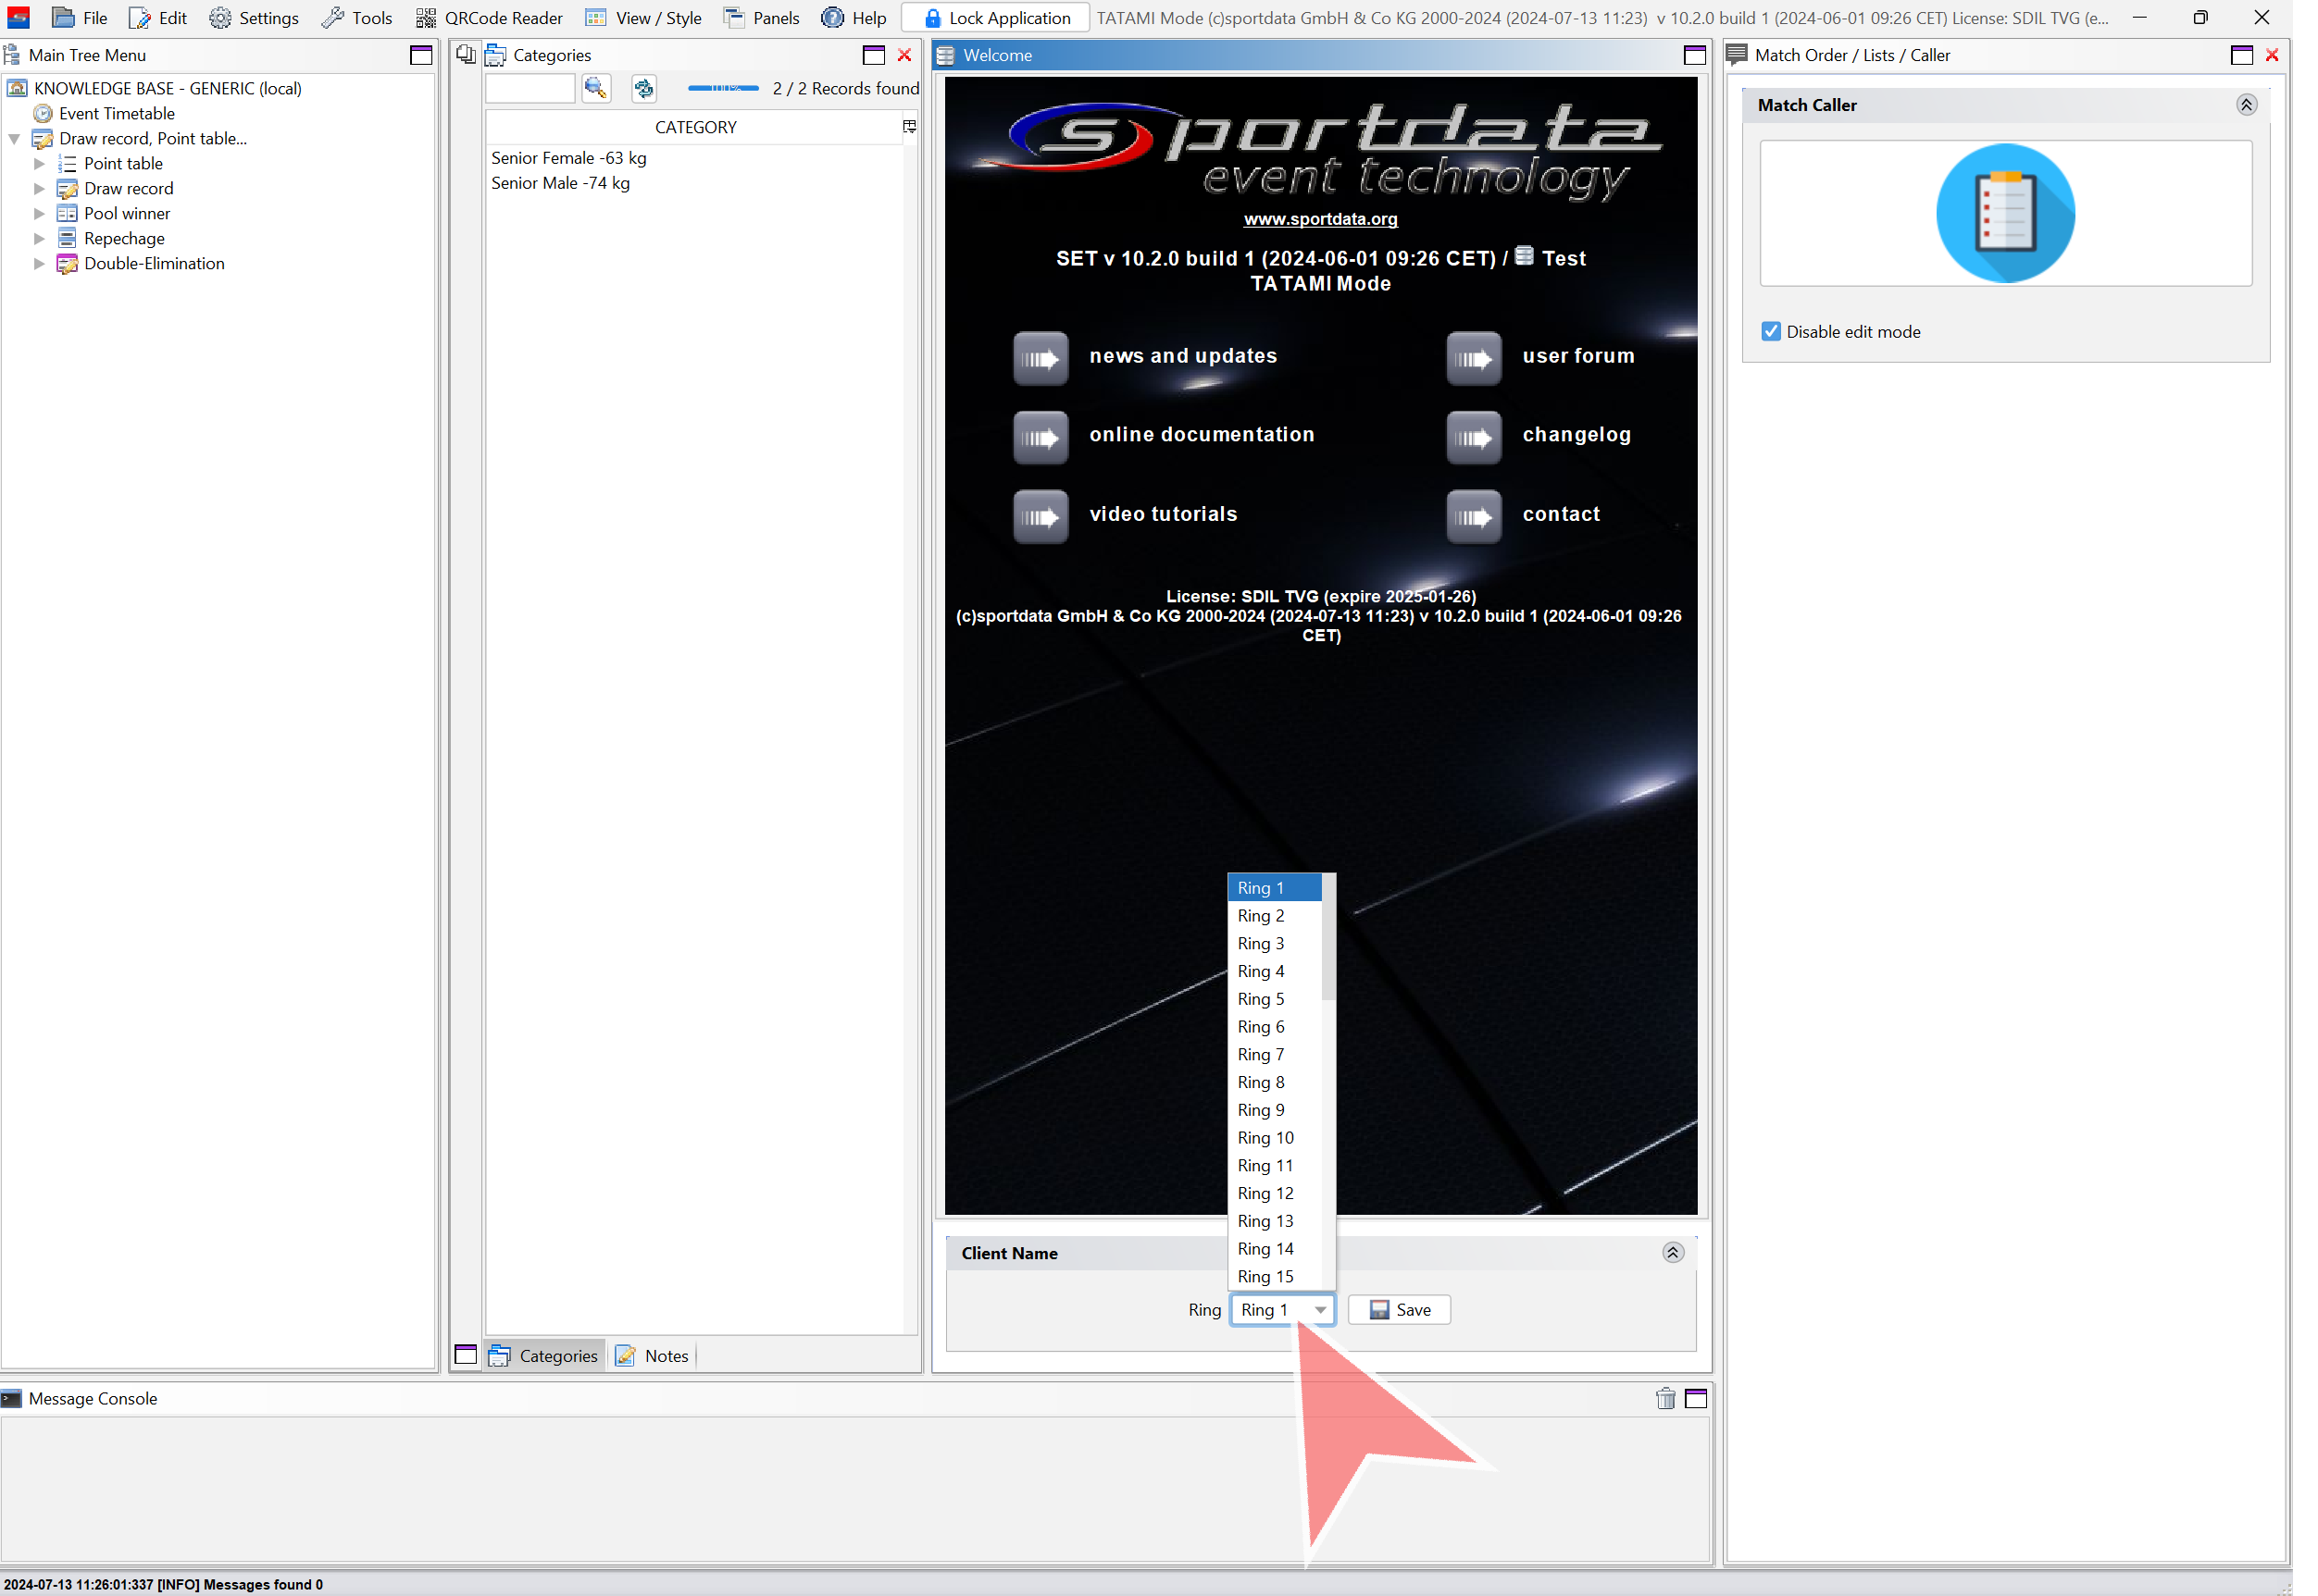Click the Save button
Image resolution: width=2318 pixels, height=1596 pixels.
point(1400,1310)
